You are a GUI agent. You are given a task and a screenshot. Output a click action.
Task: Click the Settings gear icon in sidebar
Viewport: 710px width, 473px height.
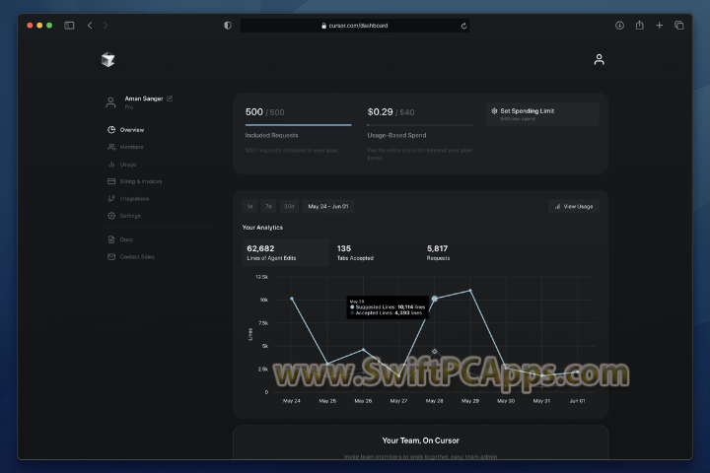pyautogui.click(x=111, y=216)
